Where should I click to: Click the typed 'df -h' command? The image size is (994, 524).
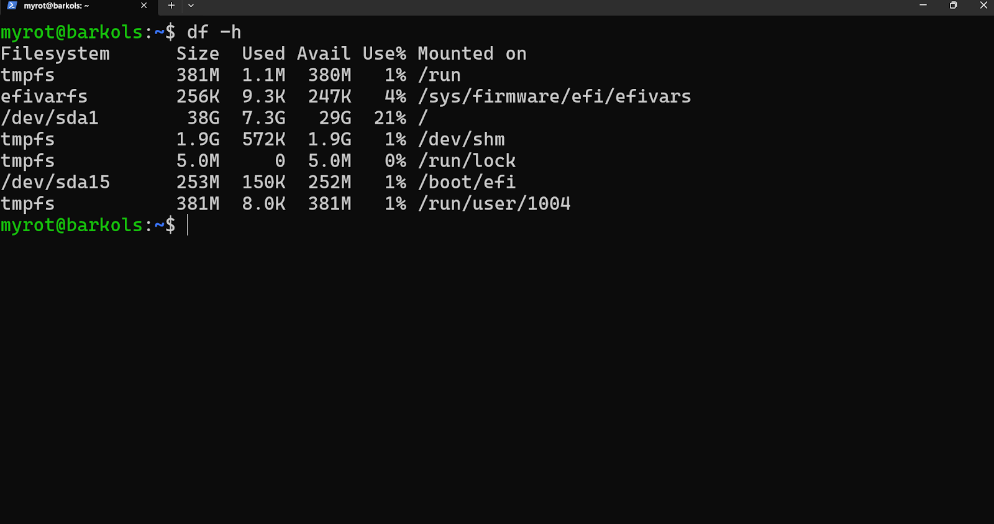click(x=214, y=32)
